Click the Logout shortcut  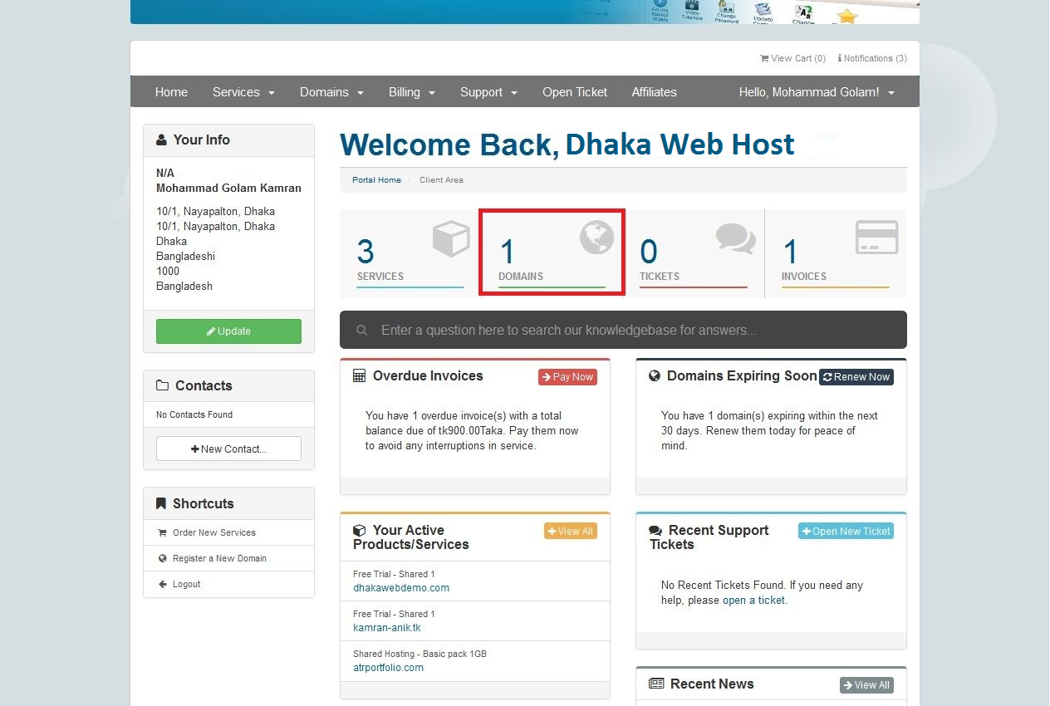pyautogui.click(x=187, y=584)
